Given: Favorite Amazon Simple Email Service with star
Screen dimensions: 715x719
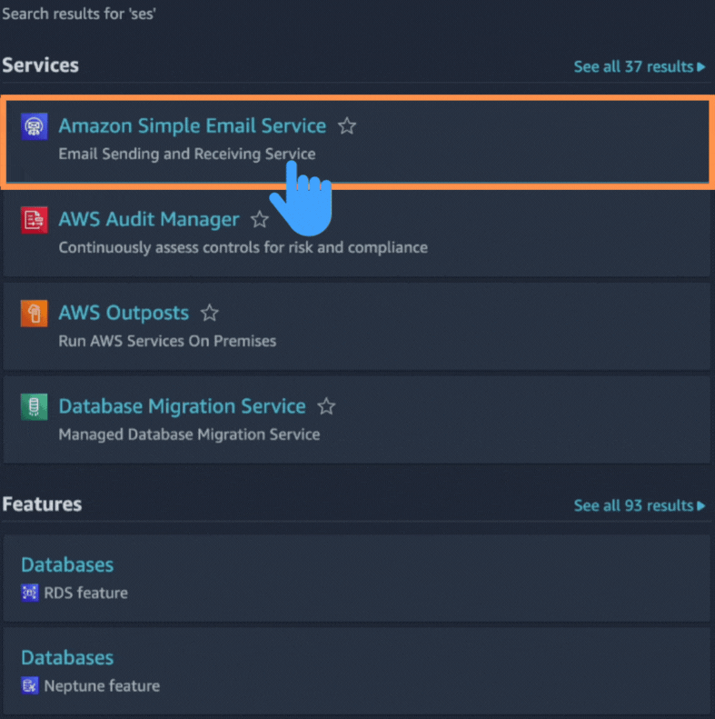Looking at the screenshot, I should click(x=347, y=126).
